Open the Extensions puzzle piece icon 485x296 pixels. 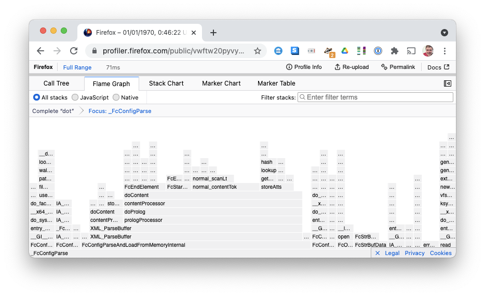coord(394,51)
